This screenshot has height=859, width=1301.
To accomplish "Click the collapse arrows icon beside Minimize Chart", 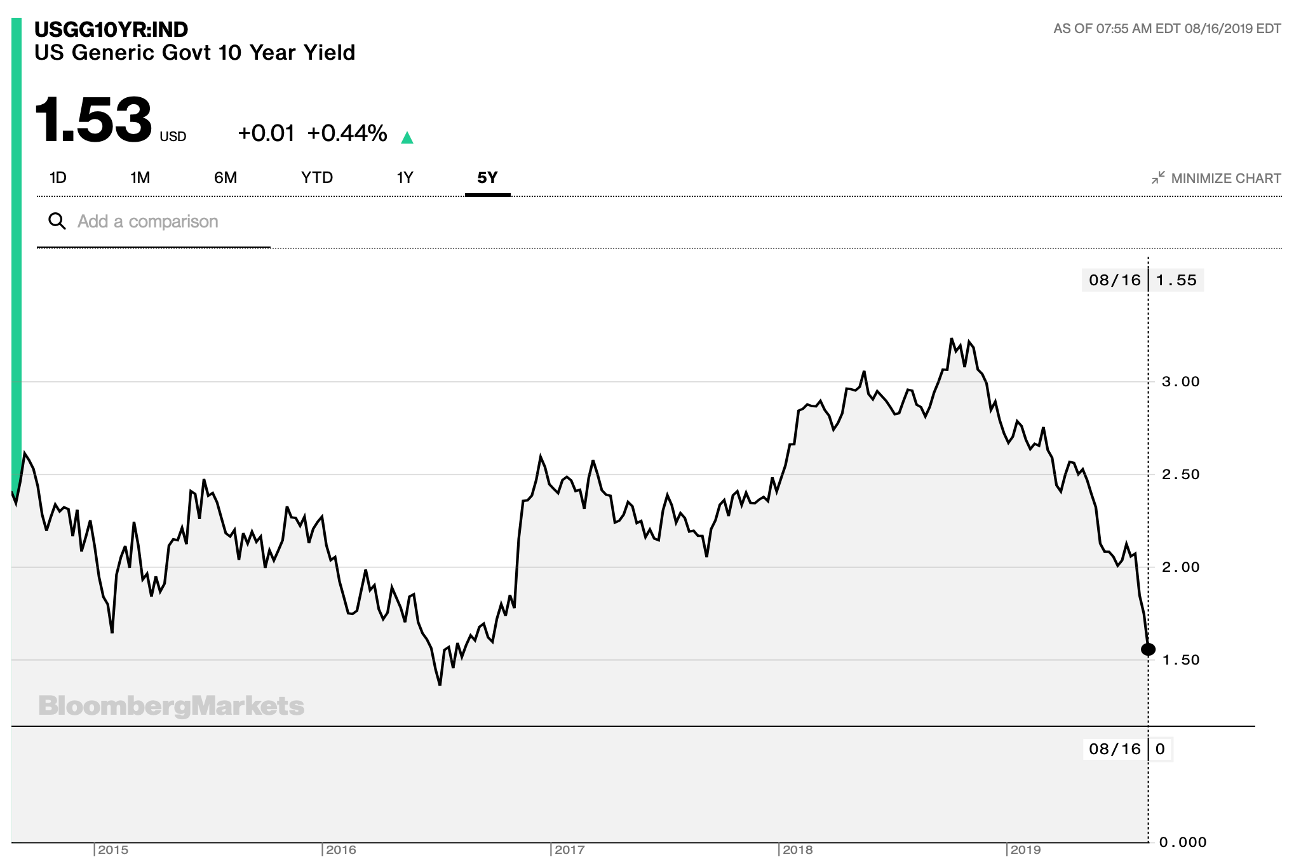I will (x=1158, y=178).
